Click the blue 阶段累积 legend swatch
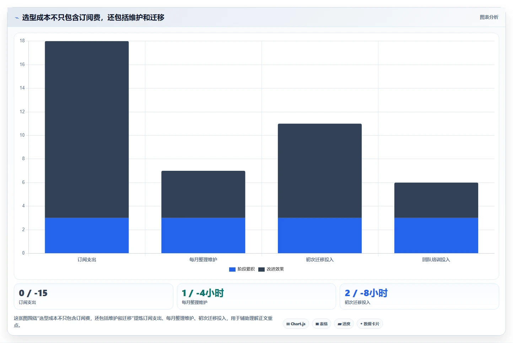The image size is (513, 343). pos(232,269)
